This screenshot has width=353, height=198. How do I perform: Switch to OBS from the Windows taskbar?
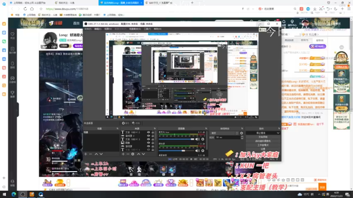23,194
